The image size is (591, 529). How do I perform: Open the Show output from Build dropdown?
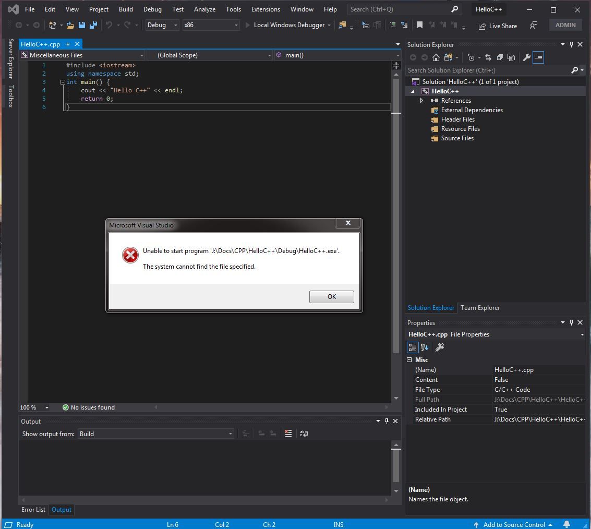click(155, 434)
